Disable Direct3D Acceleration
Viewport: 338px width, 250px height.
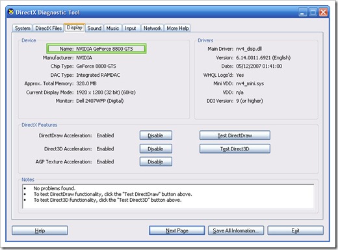coord(156,149)
